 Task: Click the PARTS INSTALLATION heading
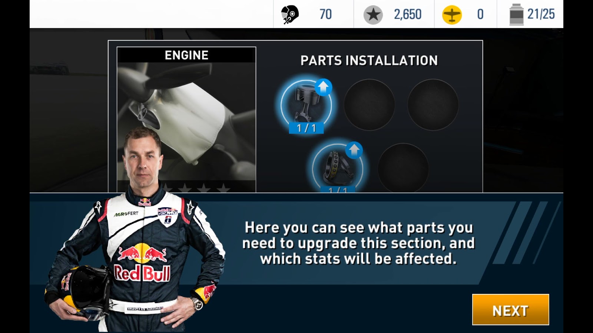click(x=369, y=60)
